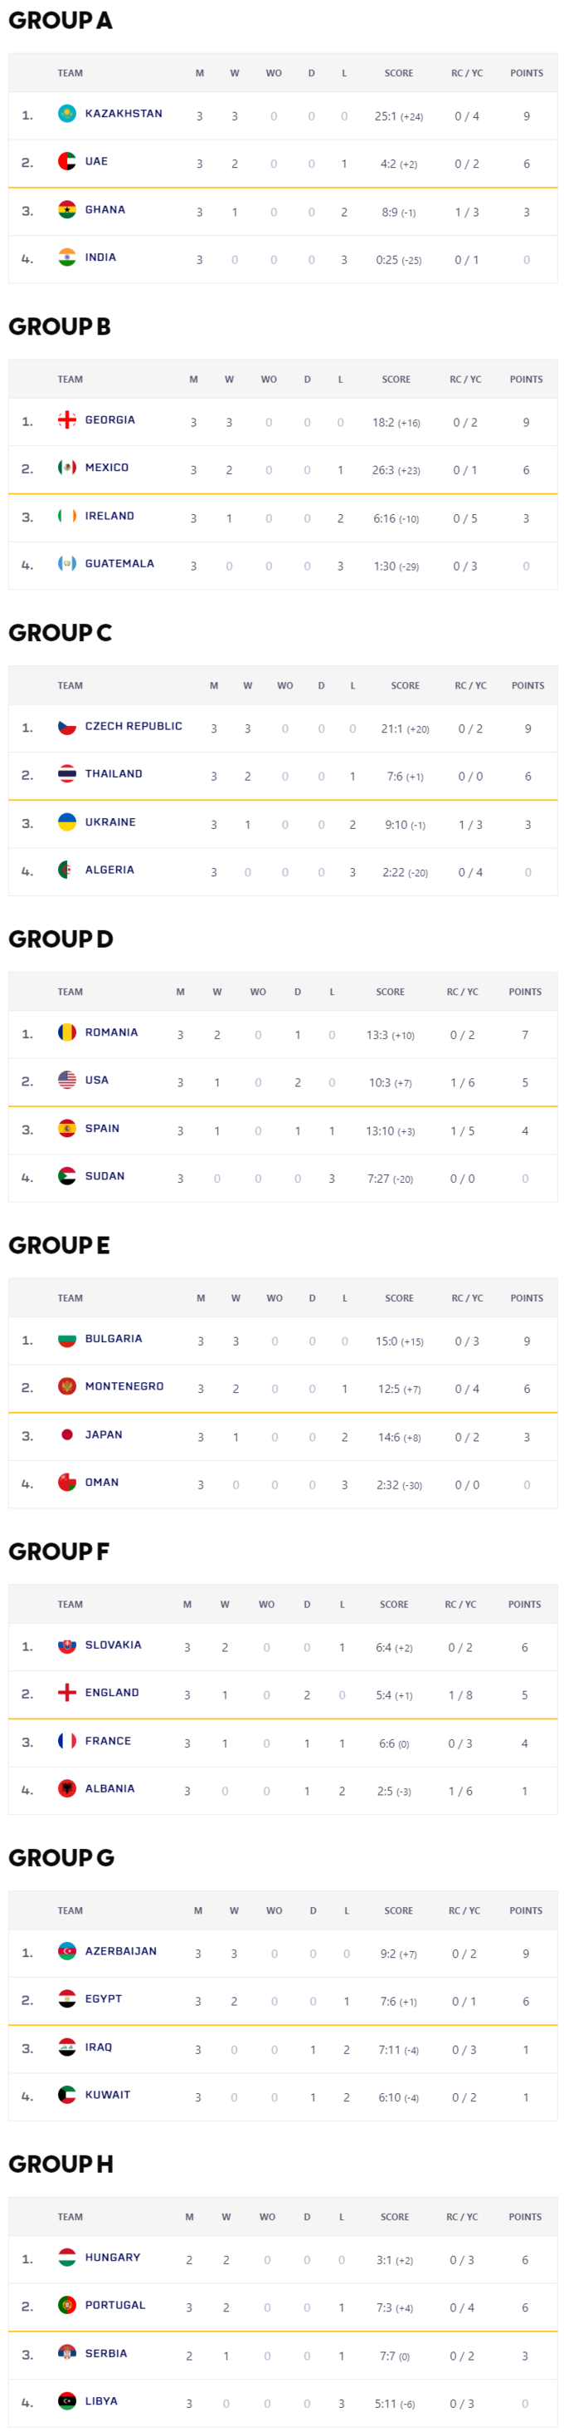Open the Mexico team link

point(106,468)
